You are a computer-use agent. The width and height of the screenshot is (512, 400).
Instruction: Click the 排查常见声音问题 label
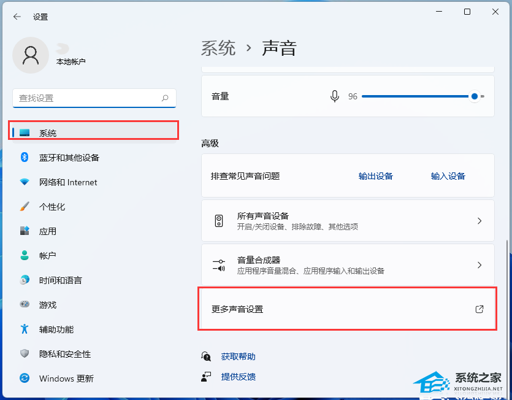(245, 176)
